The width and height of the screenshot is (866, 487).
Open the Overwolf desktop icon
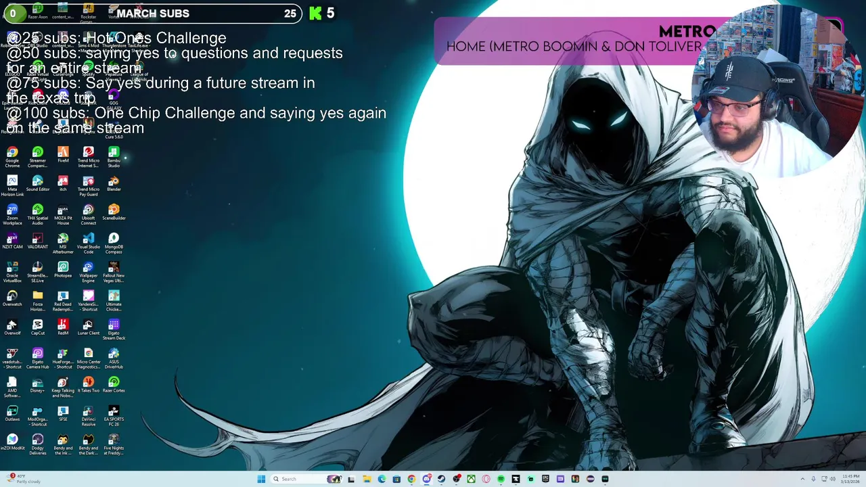pos(12,327)
